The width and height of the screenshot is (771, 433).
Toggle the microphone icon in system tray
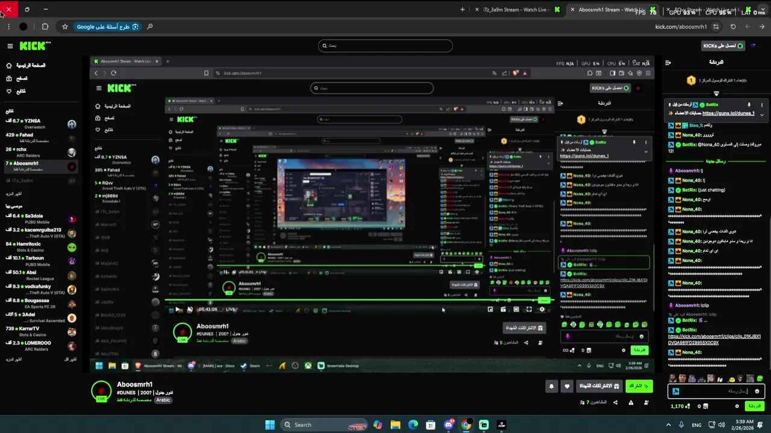(681, 425)
